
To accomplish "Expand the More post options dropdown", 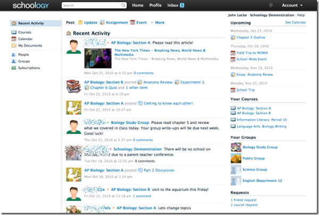I will (x=157, y=23).
